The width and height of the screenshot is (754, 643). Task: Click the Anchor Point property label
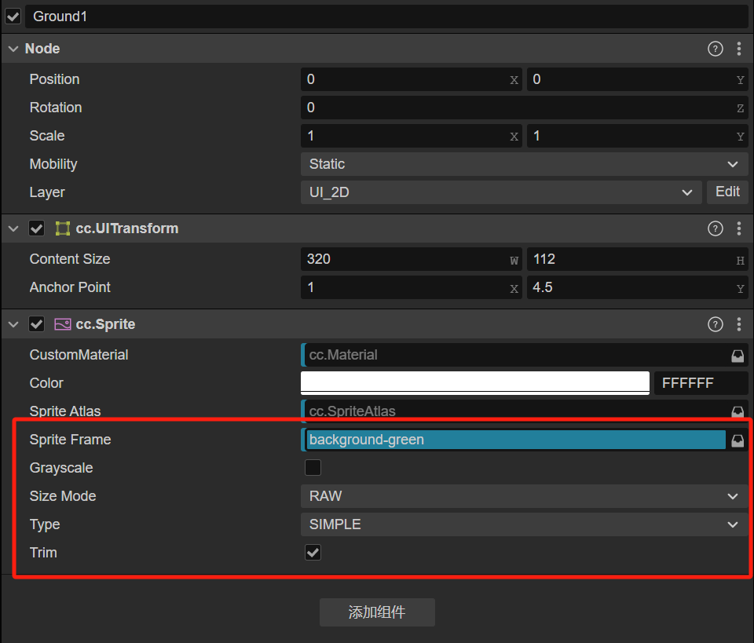pos(70,287)
